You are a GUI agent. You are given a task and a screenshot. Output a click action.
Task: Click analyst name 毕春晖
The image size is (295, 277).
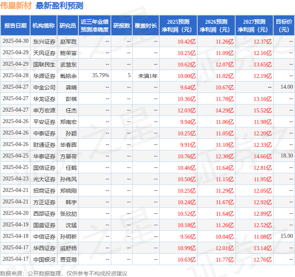click(68, 145)
